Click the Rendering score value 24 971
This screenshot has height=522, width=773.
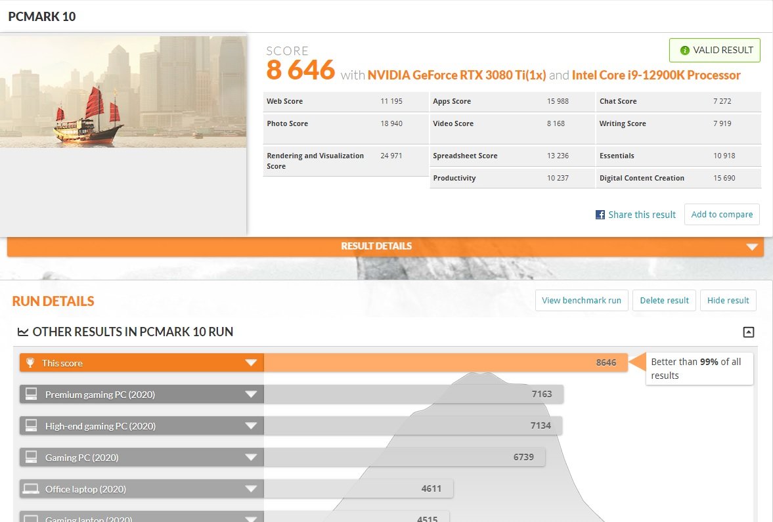[391, 156]
